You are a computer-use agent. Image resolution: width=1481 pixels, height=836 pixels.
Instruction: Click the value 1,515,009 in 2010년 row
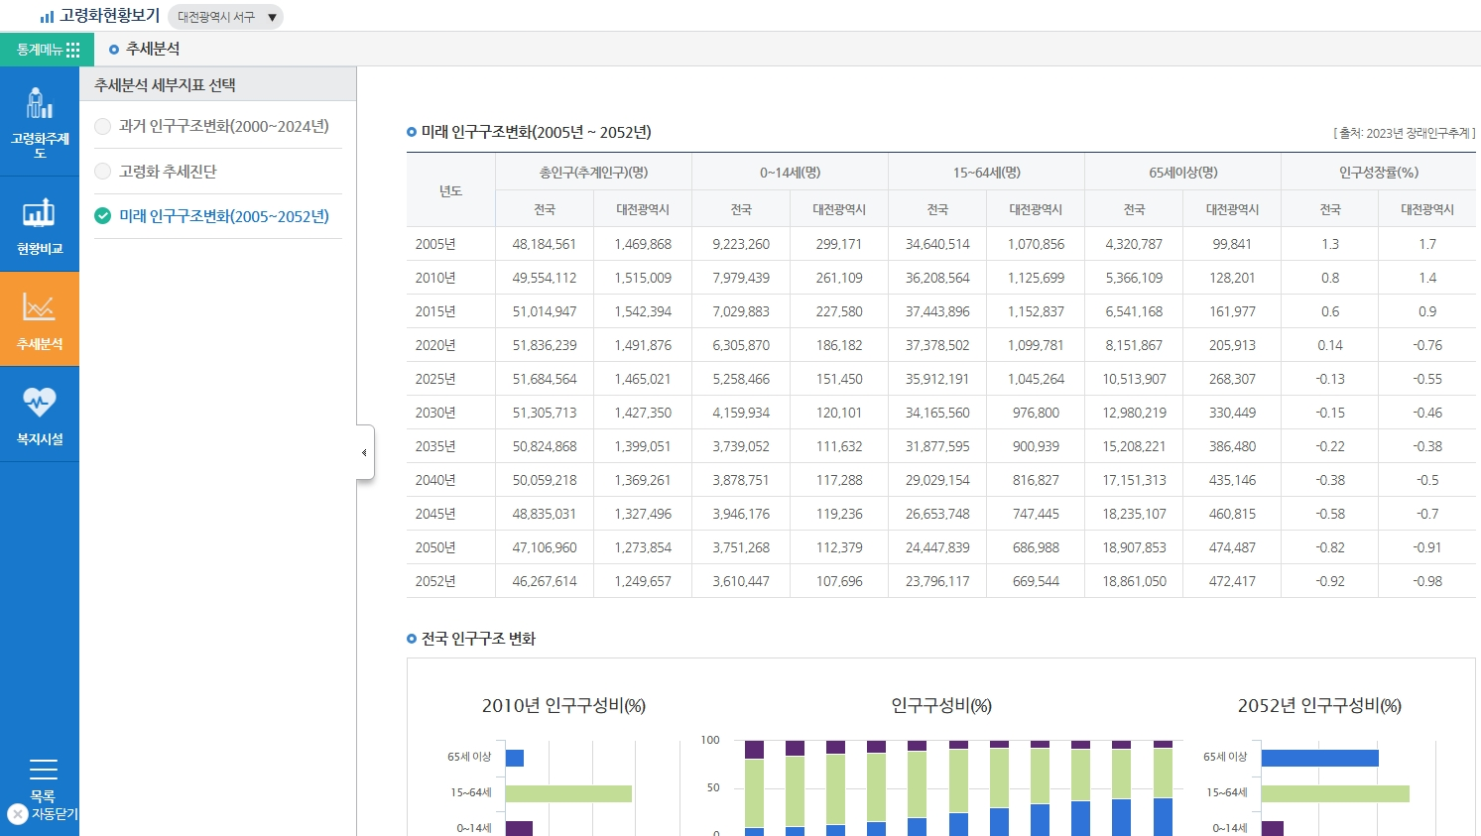(643, 278)
